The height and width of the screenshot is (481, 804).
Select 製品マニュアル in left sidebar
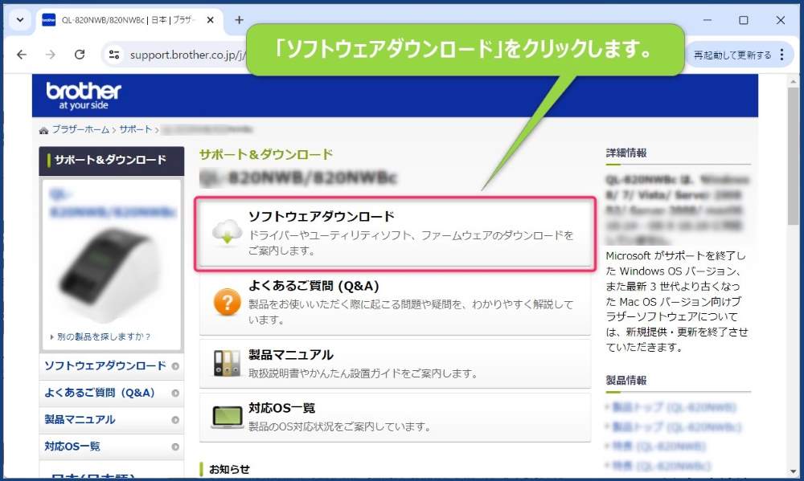pos(80,419)
